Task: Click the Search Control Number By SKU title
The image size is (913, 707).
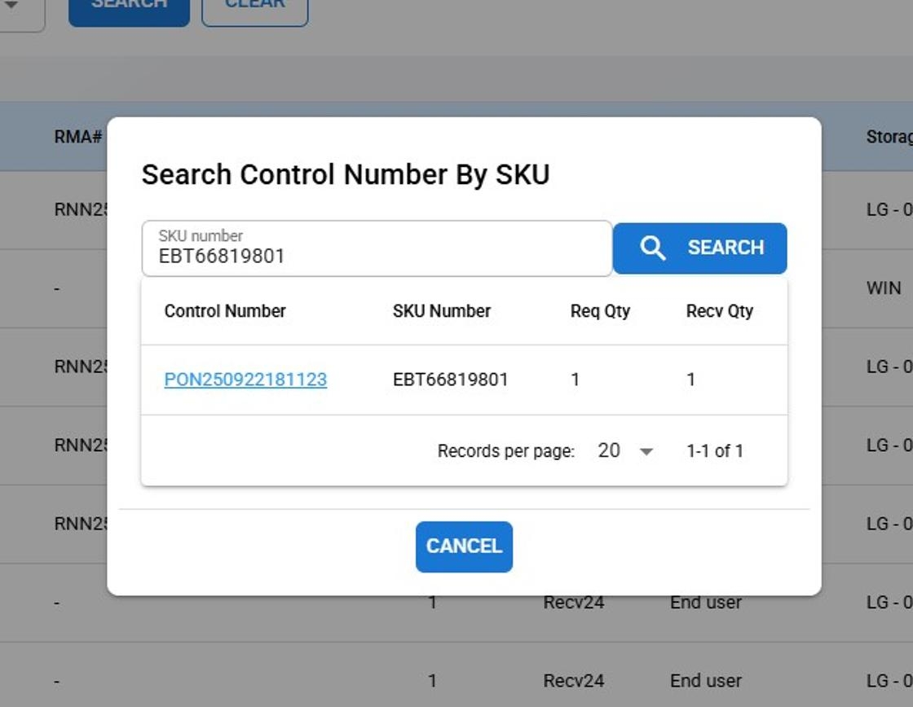Action: click(346, 174)
